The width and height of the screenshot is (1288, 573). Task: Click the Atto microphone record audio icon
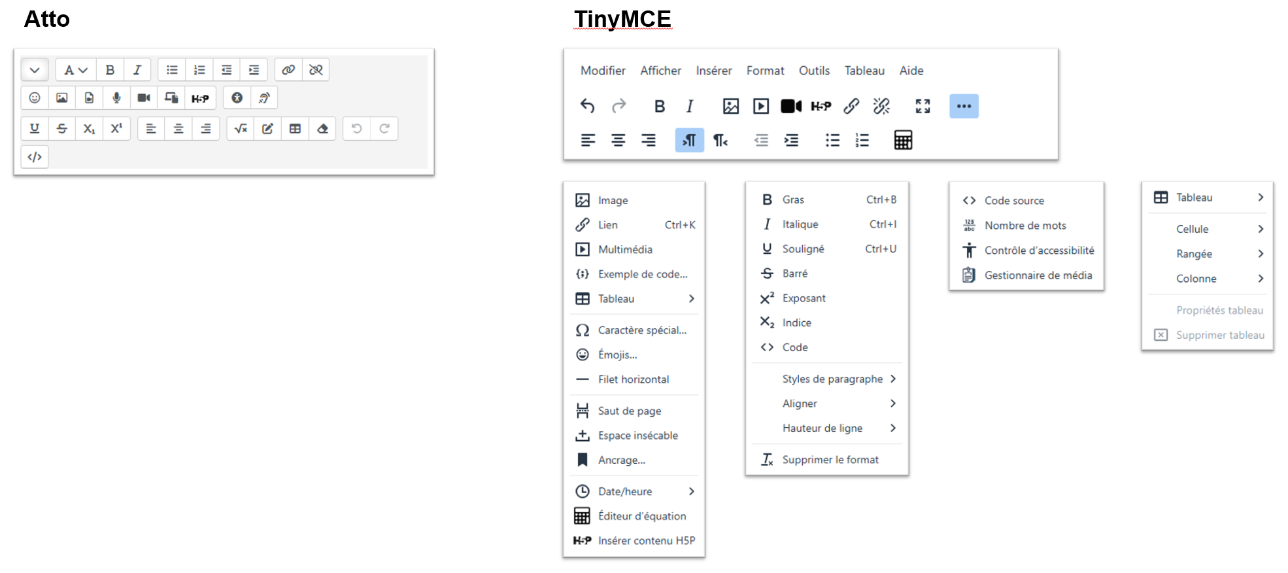click(x=116, y=98)
